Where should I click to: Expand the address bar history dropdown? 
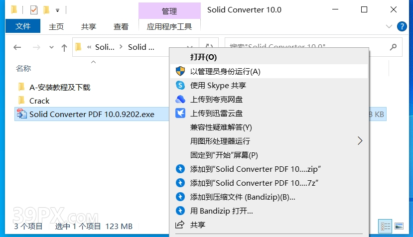point(189,47)
